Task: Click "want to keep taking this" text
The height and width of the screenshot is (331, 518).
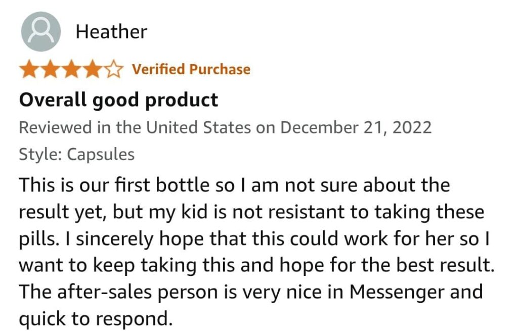Action: (120, 265)
